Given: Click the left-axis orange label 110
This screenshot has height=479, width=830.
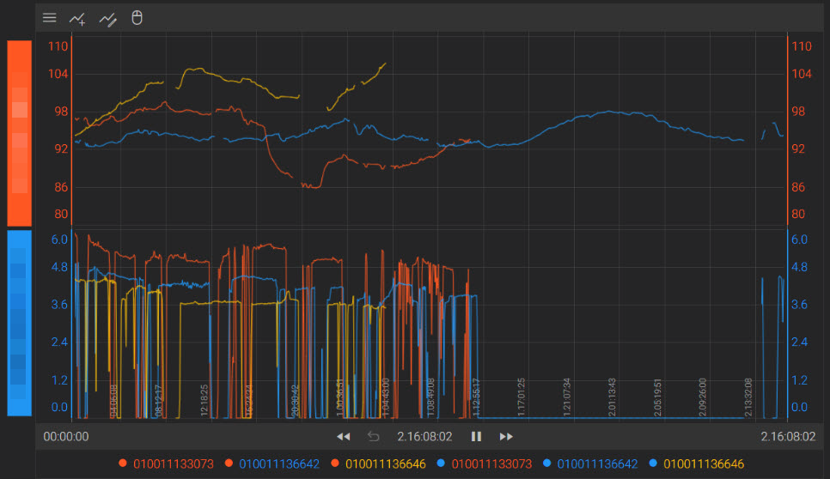Looking at the screenshot, I should (58, 46).
